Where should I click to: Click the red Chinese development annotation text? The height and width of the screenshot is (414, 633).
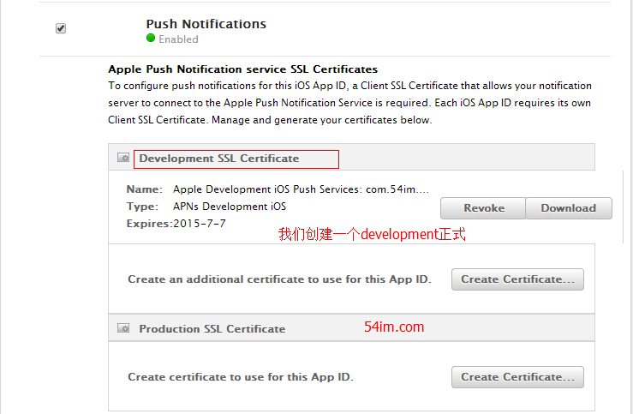372,235
